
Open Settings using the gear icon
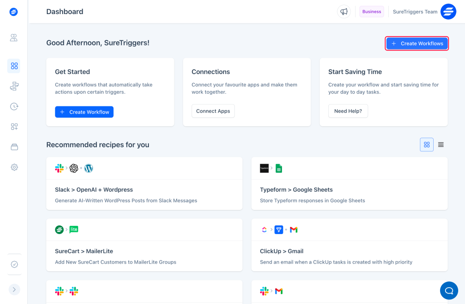tap(14, 167)
